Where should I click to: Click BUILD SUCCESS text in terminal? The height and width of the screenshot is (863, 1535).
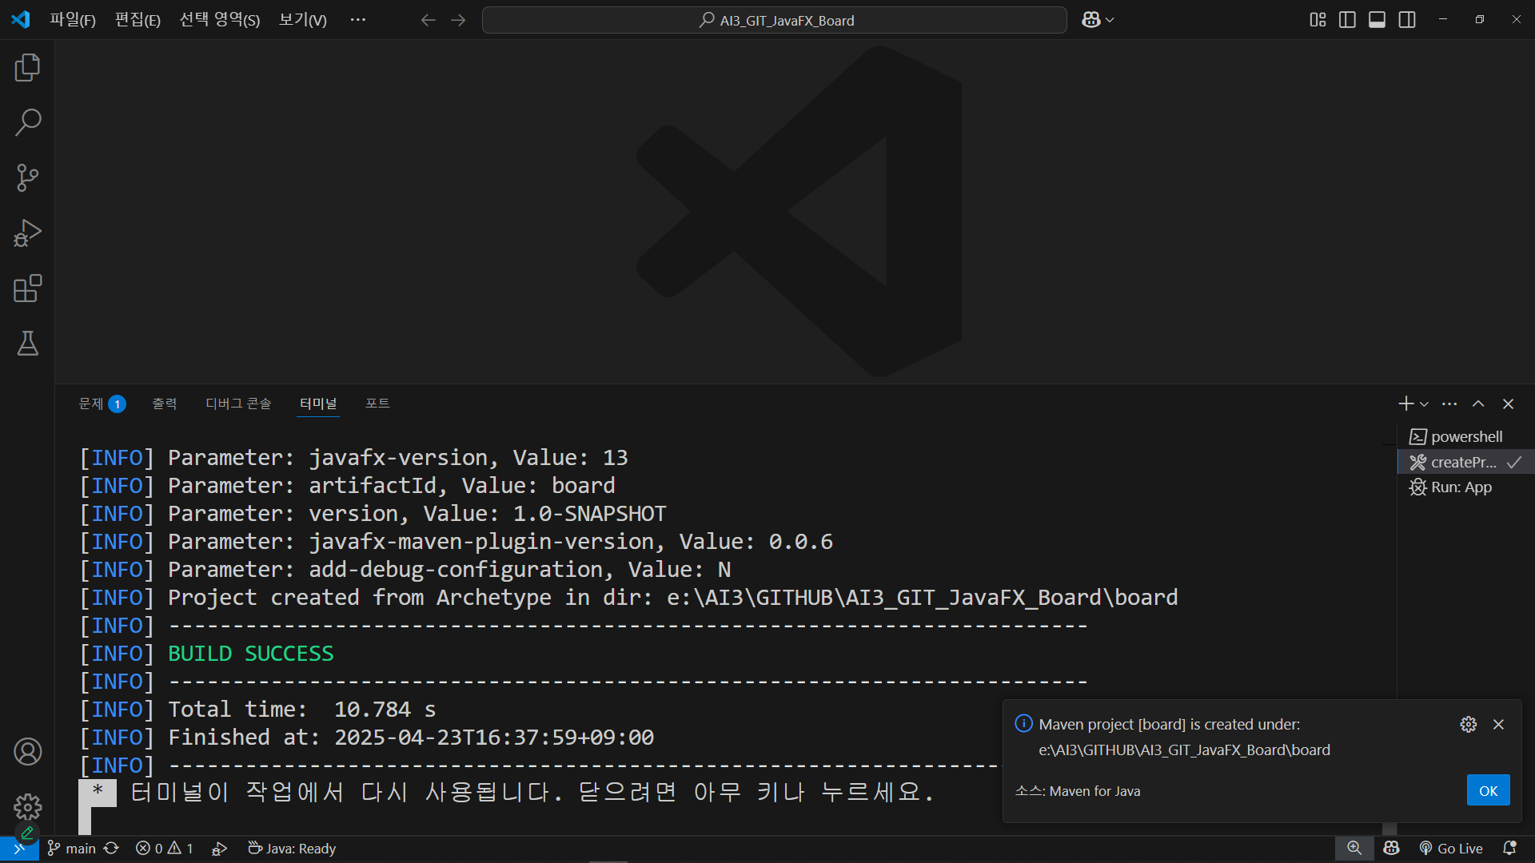250,654
